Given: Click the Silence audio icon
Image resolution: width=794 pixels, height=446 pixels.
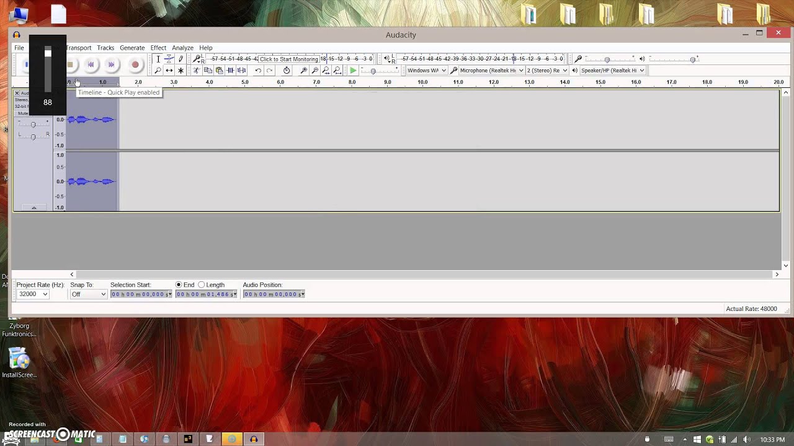Looking at the screenshot, I should click(x=241, y=71).
